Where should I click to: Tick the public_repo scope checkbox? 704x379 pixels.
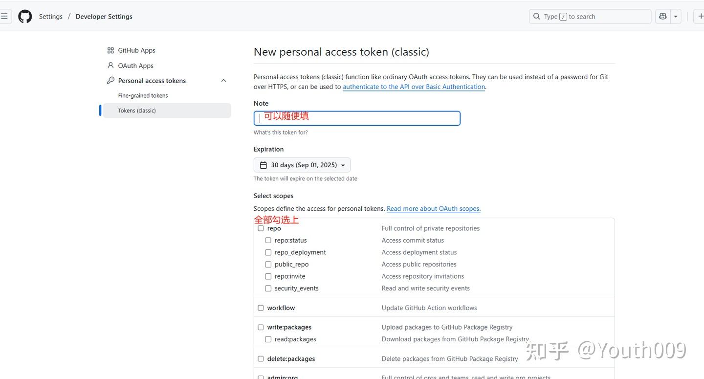click(x=268, y=265)
